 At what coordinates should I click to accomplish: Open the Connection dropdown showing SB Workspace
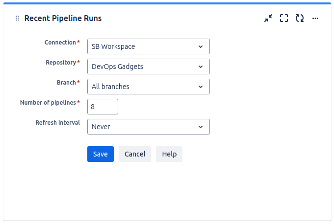pyautogui.click(x=148, y=46)
